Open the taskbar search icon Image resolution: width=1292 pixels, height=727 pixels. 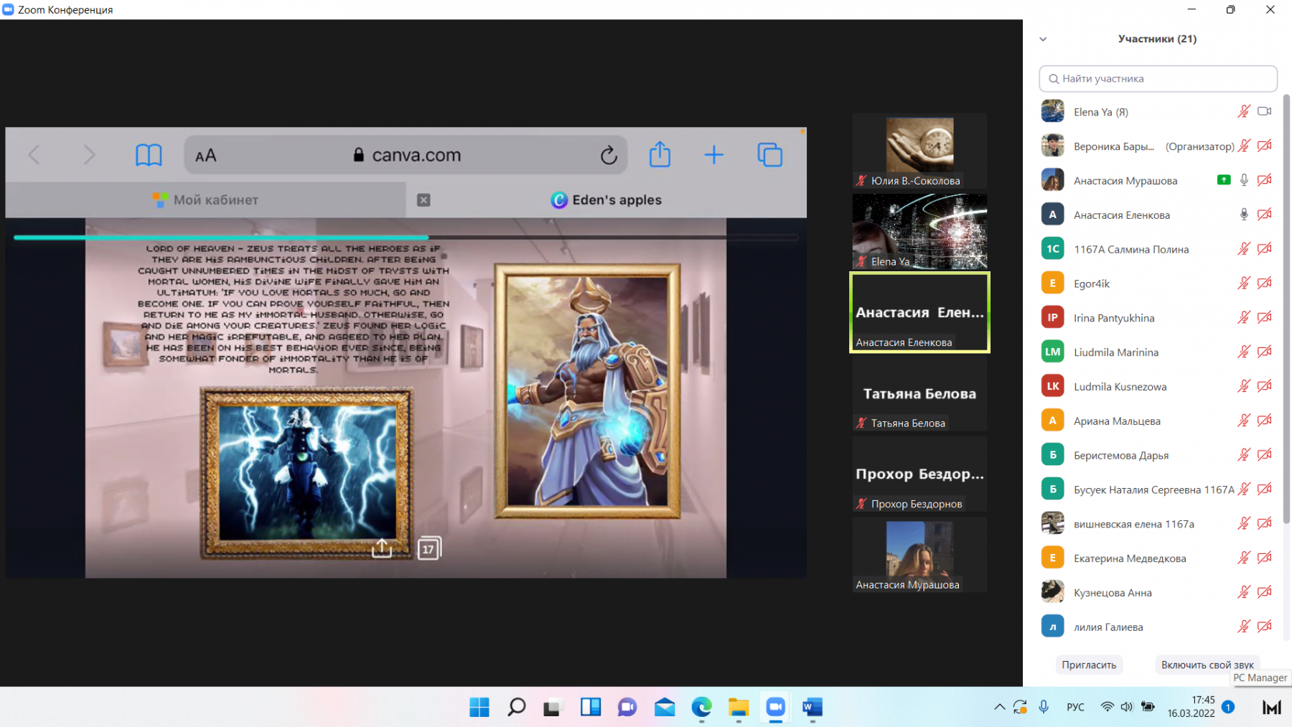tap(516, 708)
